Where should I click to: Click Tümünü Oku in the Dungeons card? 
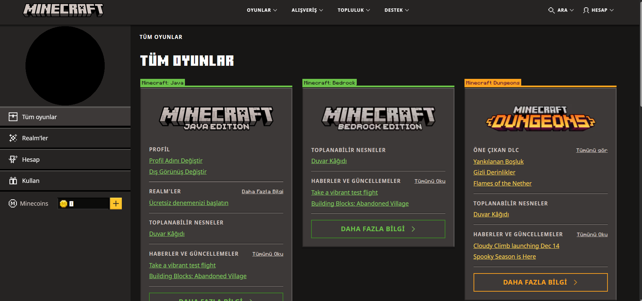(x=592, y=235)
